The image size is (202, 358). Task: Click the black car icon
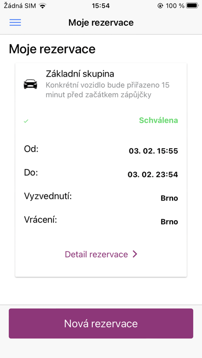point(30,84)
